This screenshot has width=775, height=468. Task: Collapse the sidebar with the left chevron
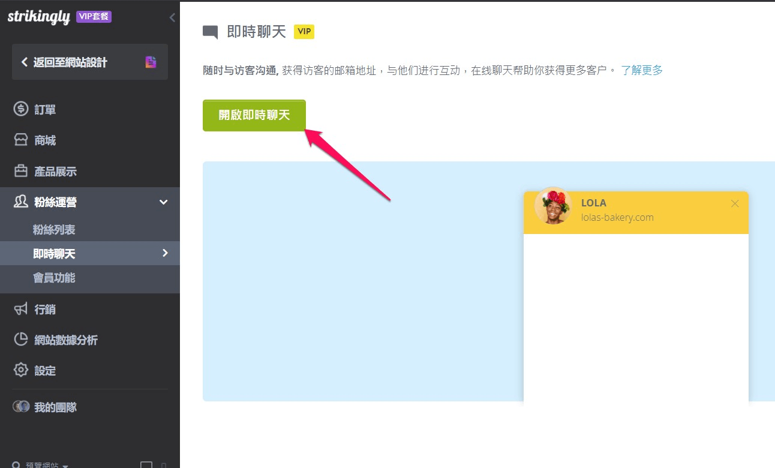(172, 17)
